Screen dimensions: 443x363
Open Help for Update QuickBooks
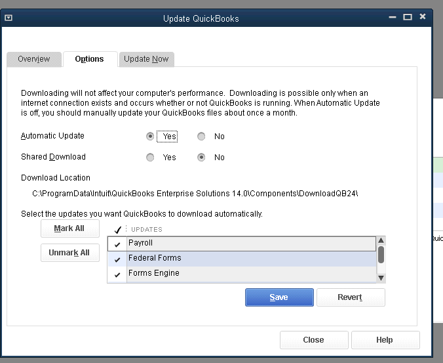coord(385,340)
